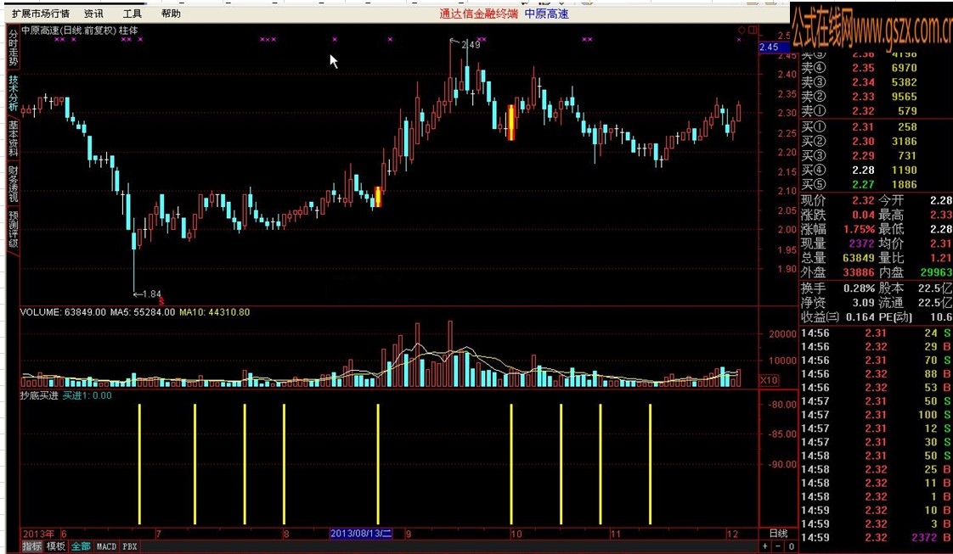Click the yellow buy-signal bar at August 13
The image size is (953, 554).
378,463
